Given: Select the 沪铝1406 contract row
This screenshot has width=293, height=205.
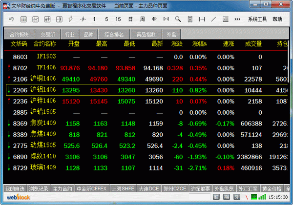Looking at the screenshot, I should [146, 90].
